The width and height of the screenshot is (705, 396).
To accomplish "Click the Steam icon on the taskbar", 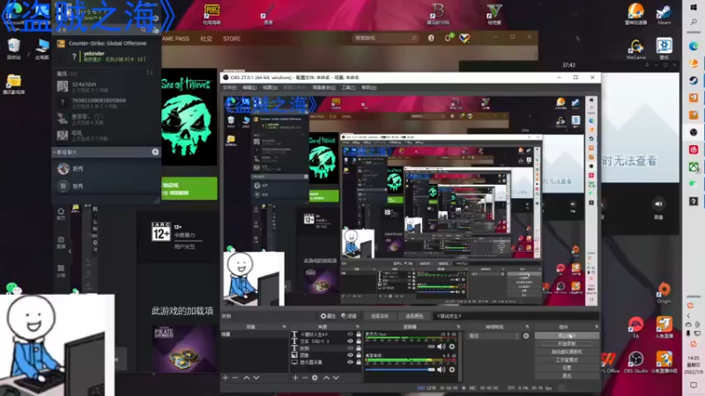I will click(x=694, y=81).
